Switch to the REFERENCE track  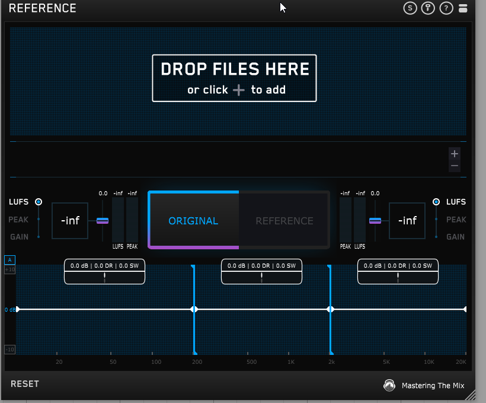click(x=284, y=221)
